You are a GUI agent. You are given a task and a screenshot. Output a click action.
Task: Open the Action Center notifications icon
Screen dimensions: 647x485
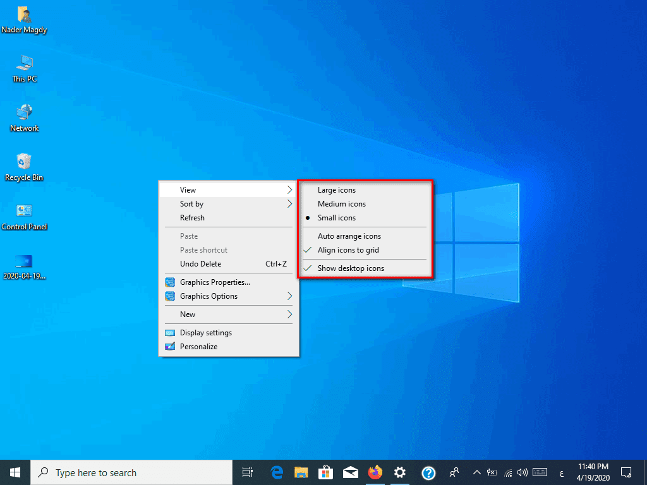point(626,472)
